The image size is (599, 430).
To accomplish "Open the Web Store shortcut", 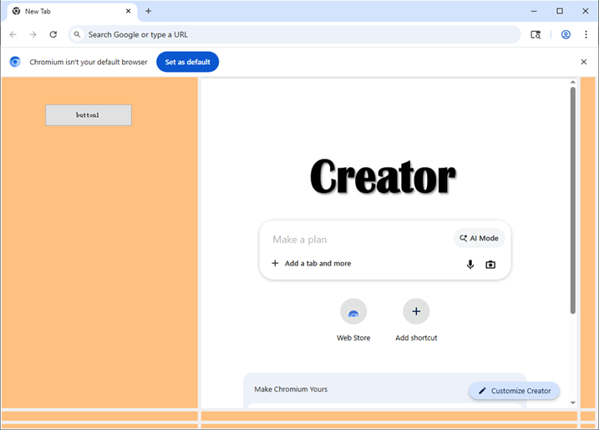I will coord(353,320).
